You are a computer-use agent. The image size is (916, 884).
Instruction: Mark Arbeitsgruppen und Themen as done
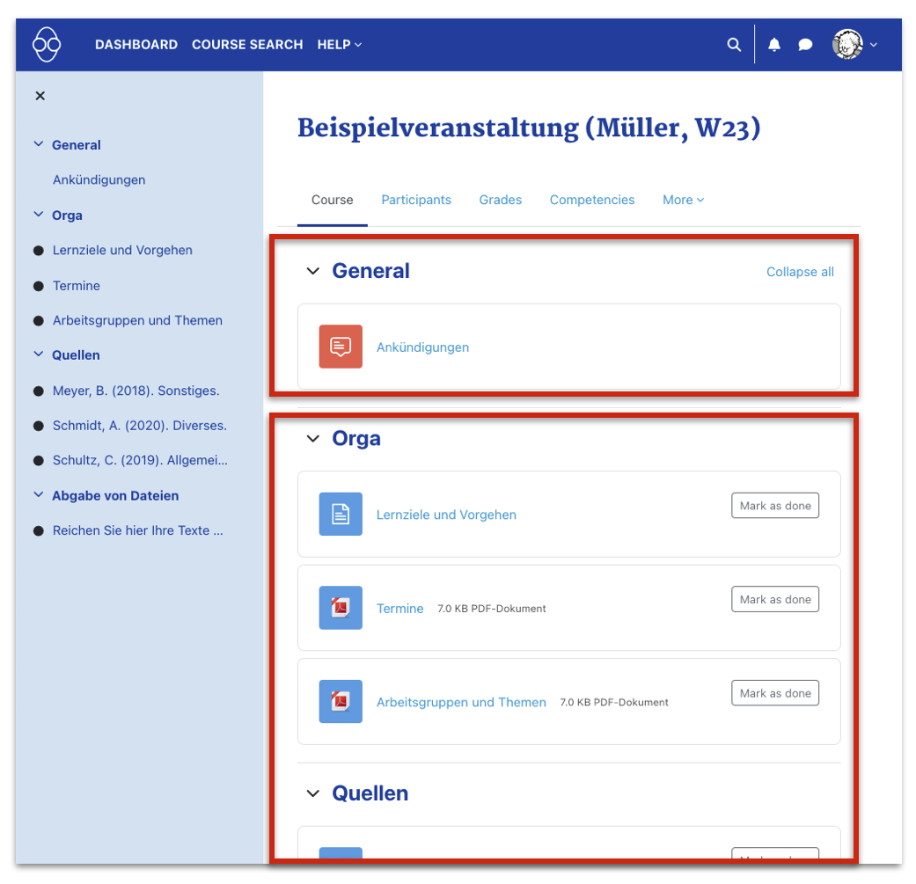(774, 693)
